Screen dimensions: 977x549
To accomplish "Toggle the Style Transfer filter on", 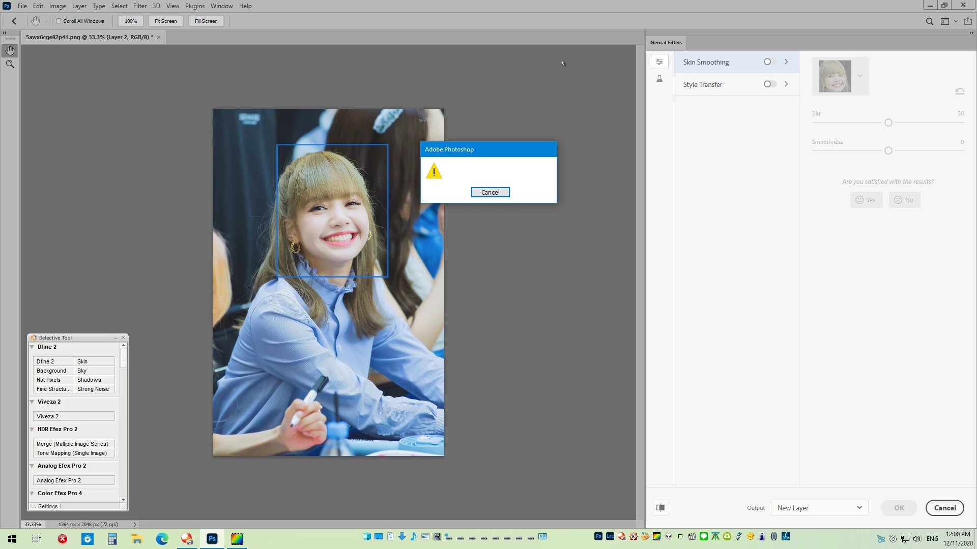I will pyautogui.click(x=769, y=84).
